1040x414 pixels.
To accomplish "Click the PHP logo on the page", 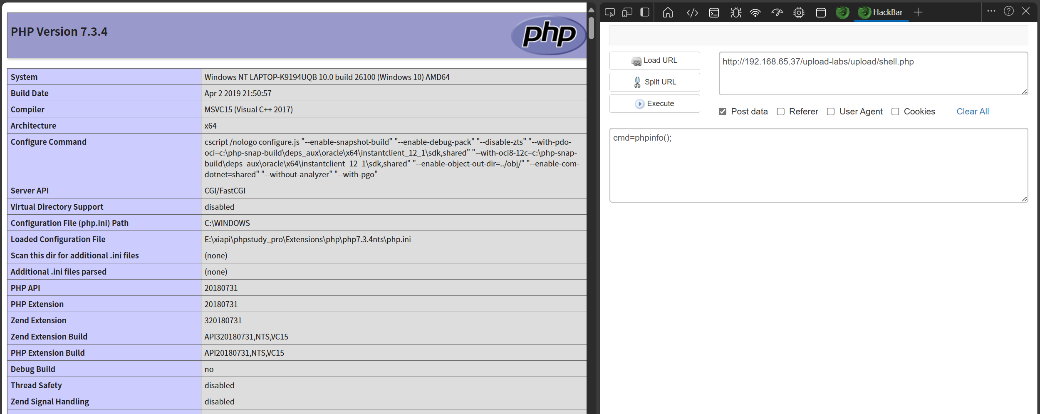I will coord(549,35).
